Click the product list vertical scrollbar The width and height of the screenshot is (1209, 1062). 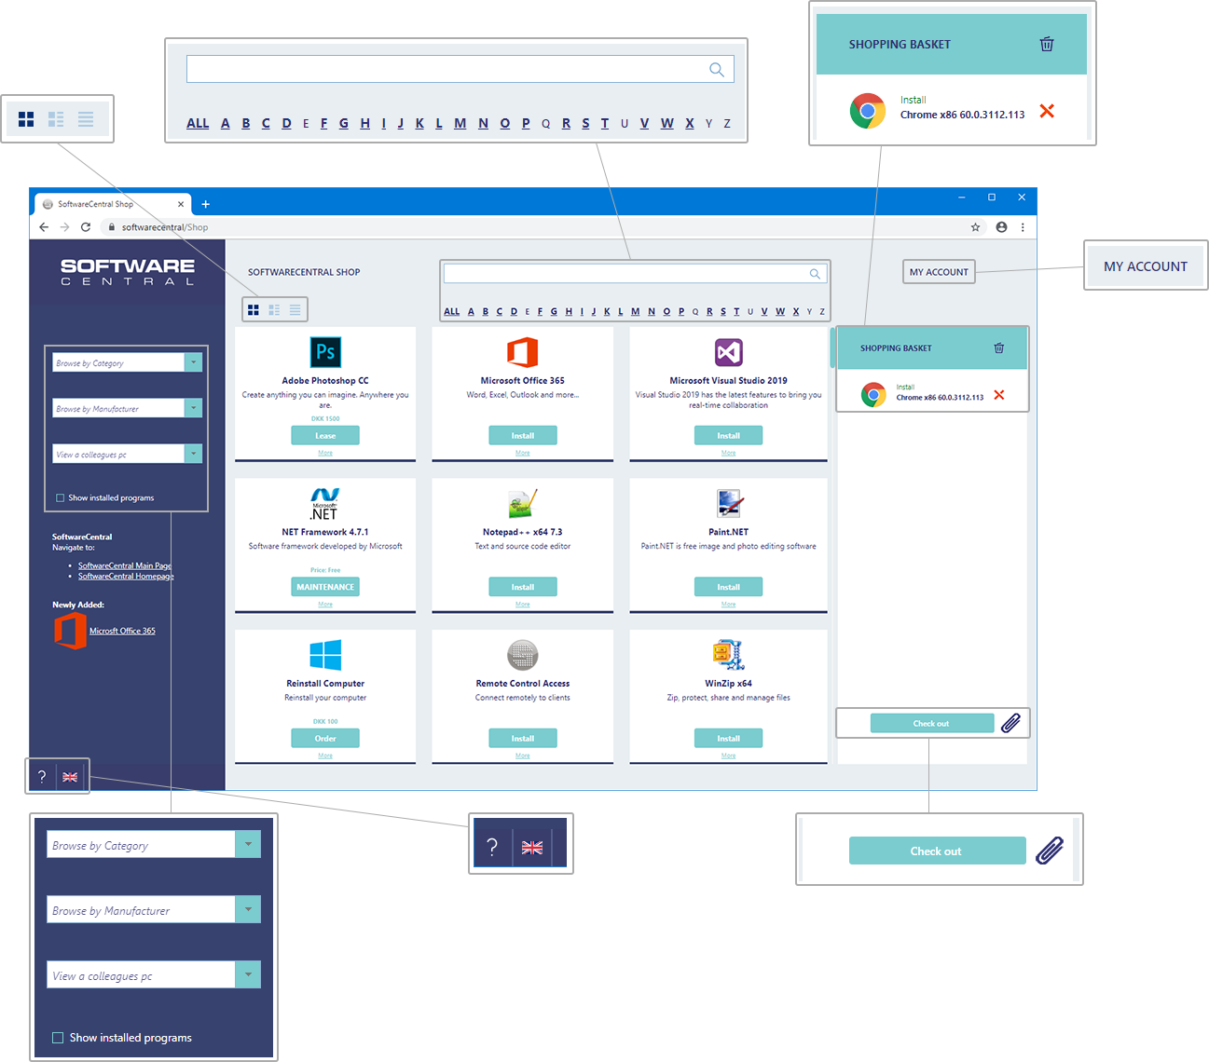pos(831,347)
